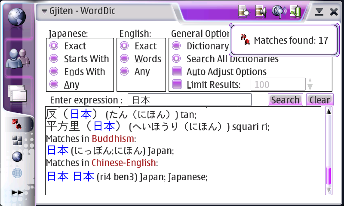Check the battery charging status icon
344x206 pixels.
(295, 12)
